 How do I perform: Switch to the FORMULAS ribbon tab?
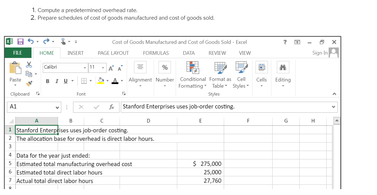point(156,53)
